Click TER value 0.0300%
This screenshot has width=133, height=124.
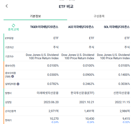(53, 75)
